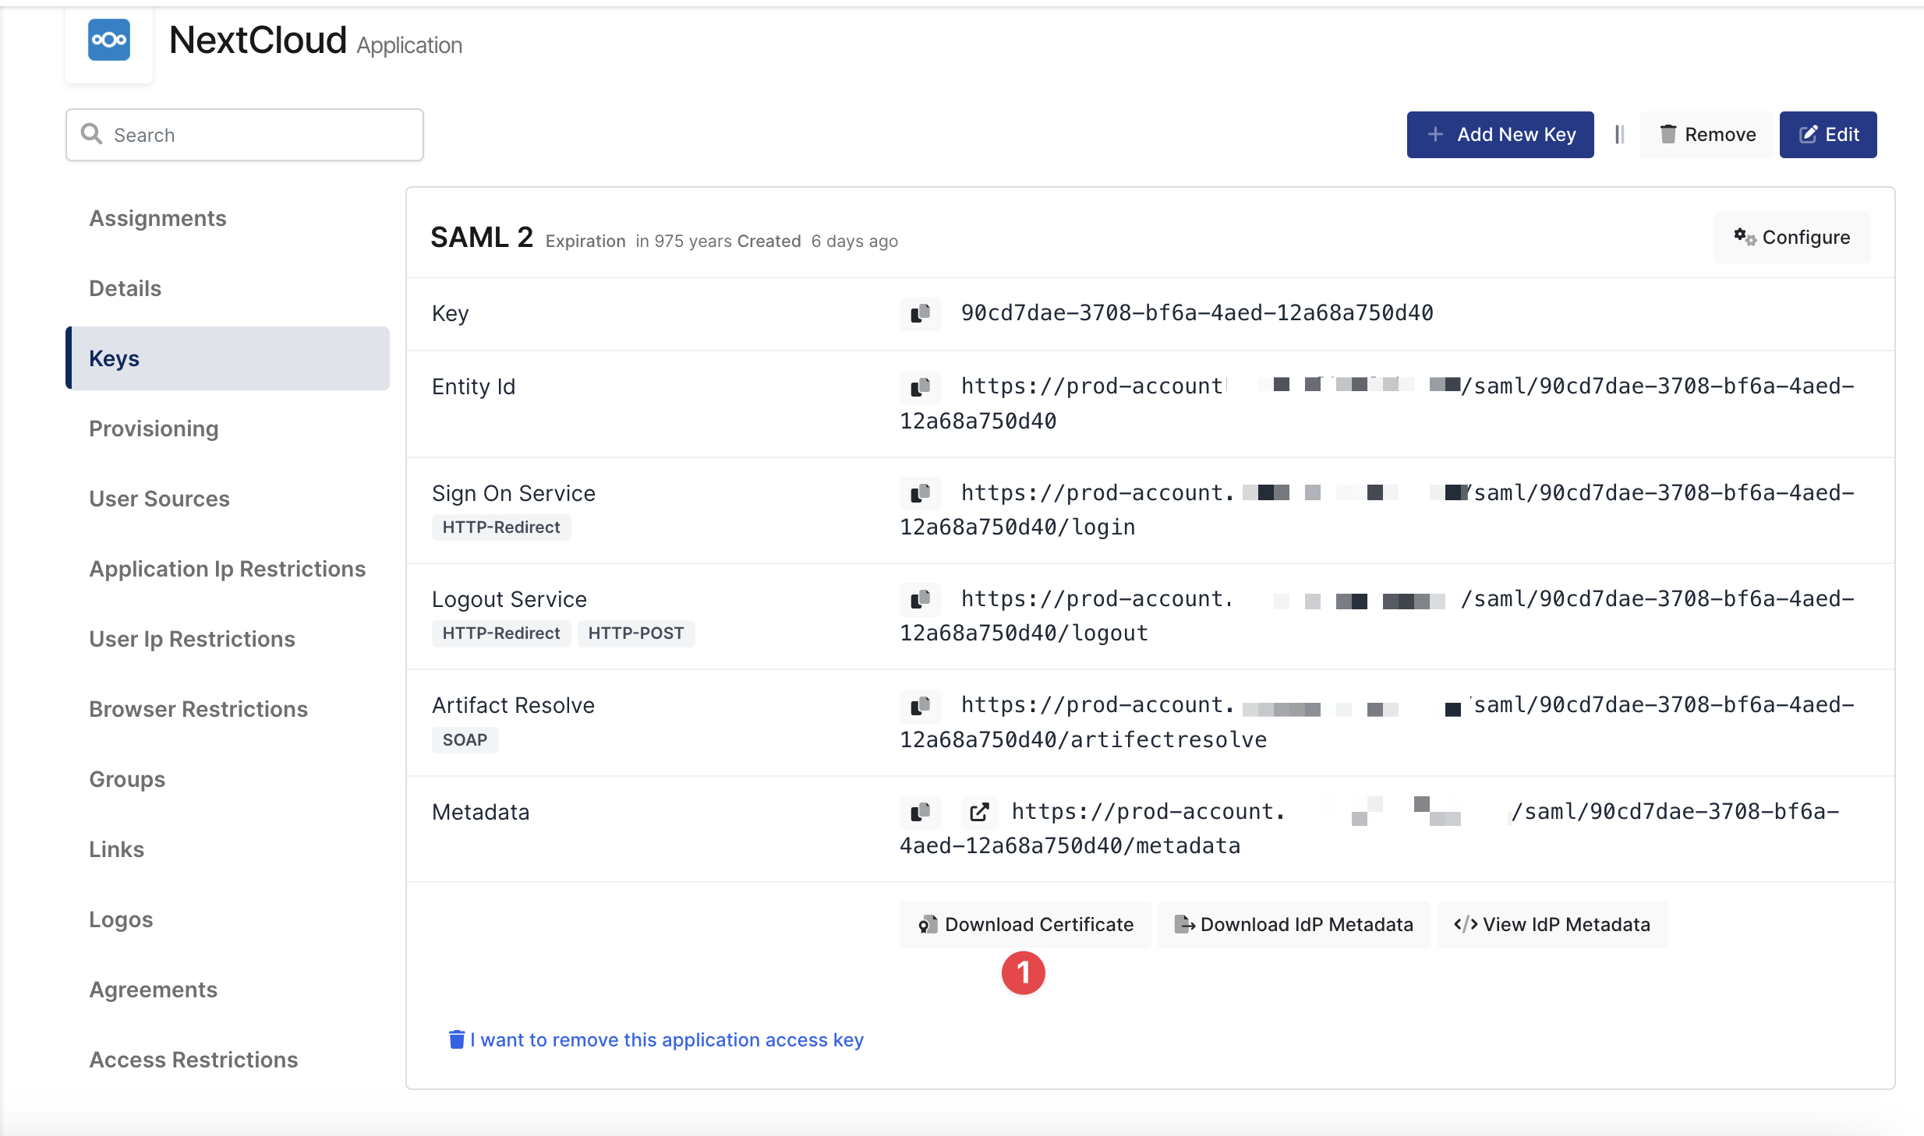Download the certificate
Screen dimensions: 1924x1136
click(1025, 925)
